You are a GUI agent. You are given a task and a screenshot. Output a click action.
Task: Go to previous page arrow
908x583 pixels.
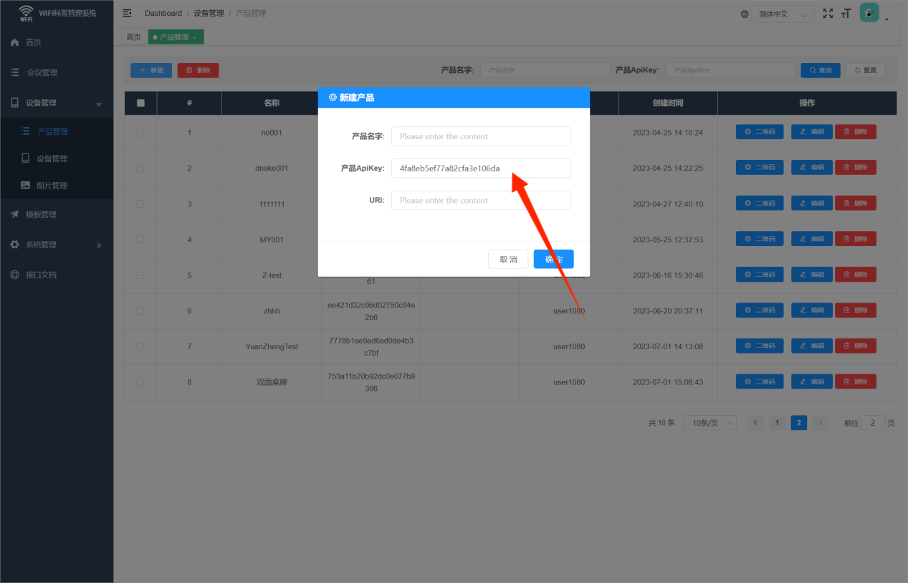[755, 423]
